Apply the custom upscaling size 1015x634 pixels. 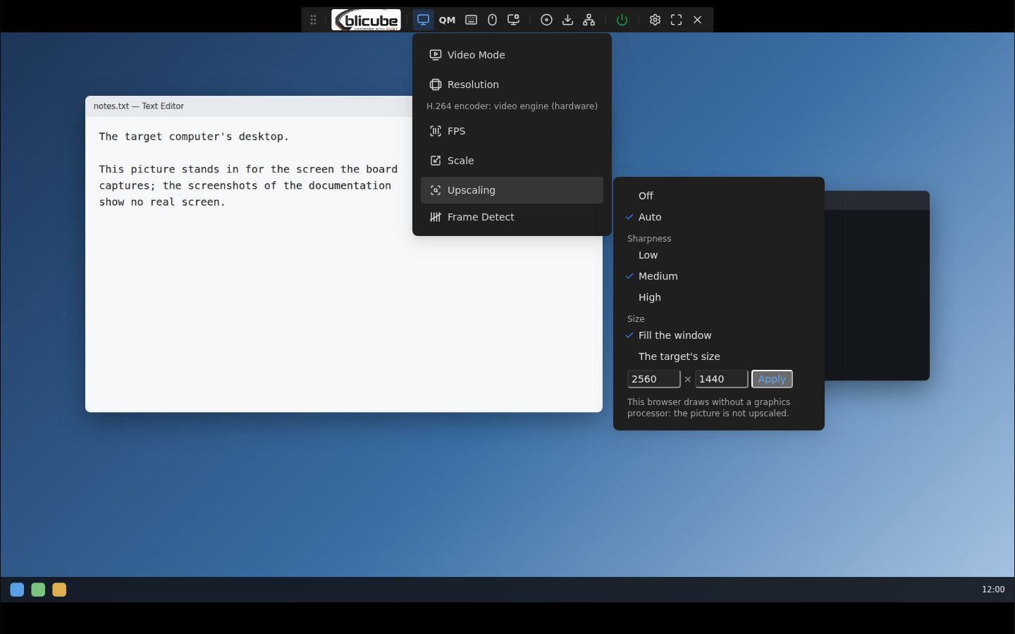pos(772,379)
